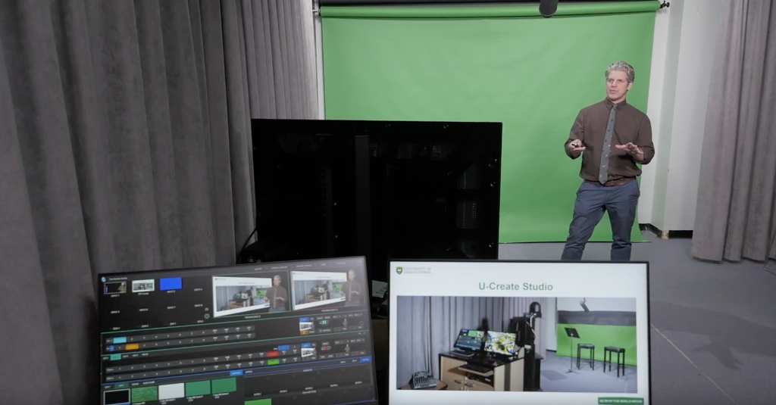Click the left preview monitor in the switcher
The image size is (776, 405).
pyautogui.click(x=250, y=295)
